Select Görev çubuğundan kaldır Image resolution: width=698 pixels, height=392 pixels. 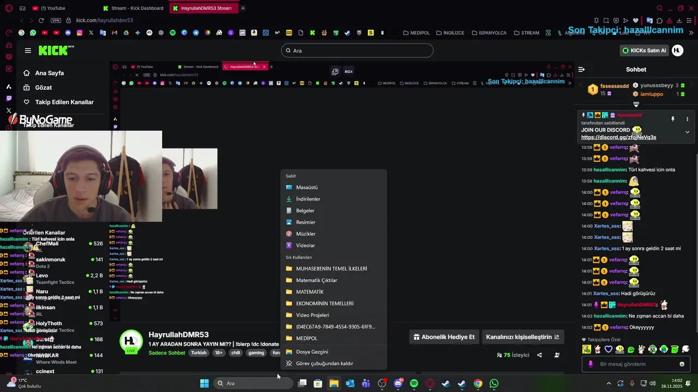[x=334, y=364]
